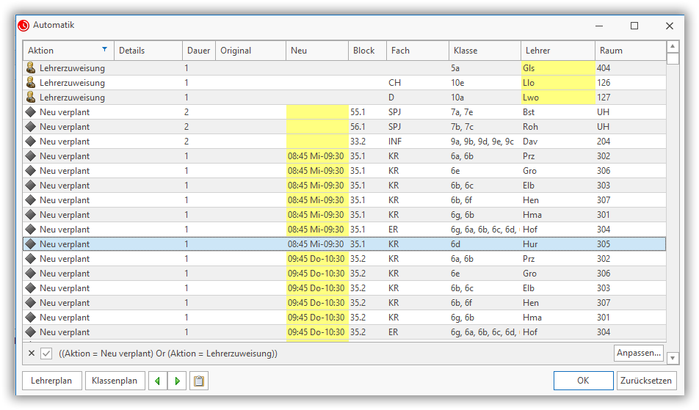
Task: Disable the active filter checkbox
Action: point(46,354)
